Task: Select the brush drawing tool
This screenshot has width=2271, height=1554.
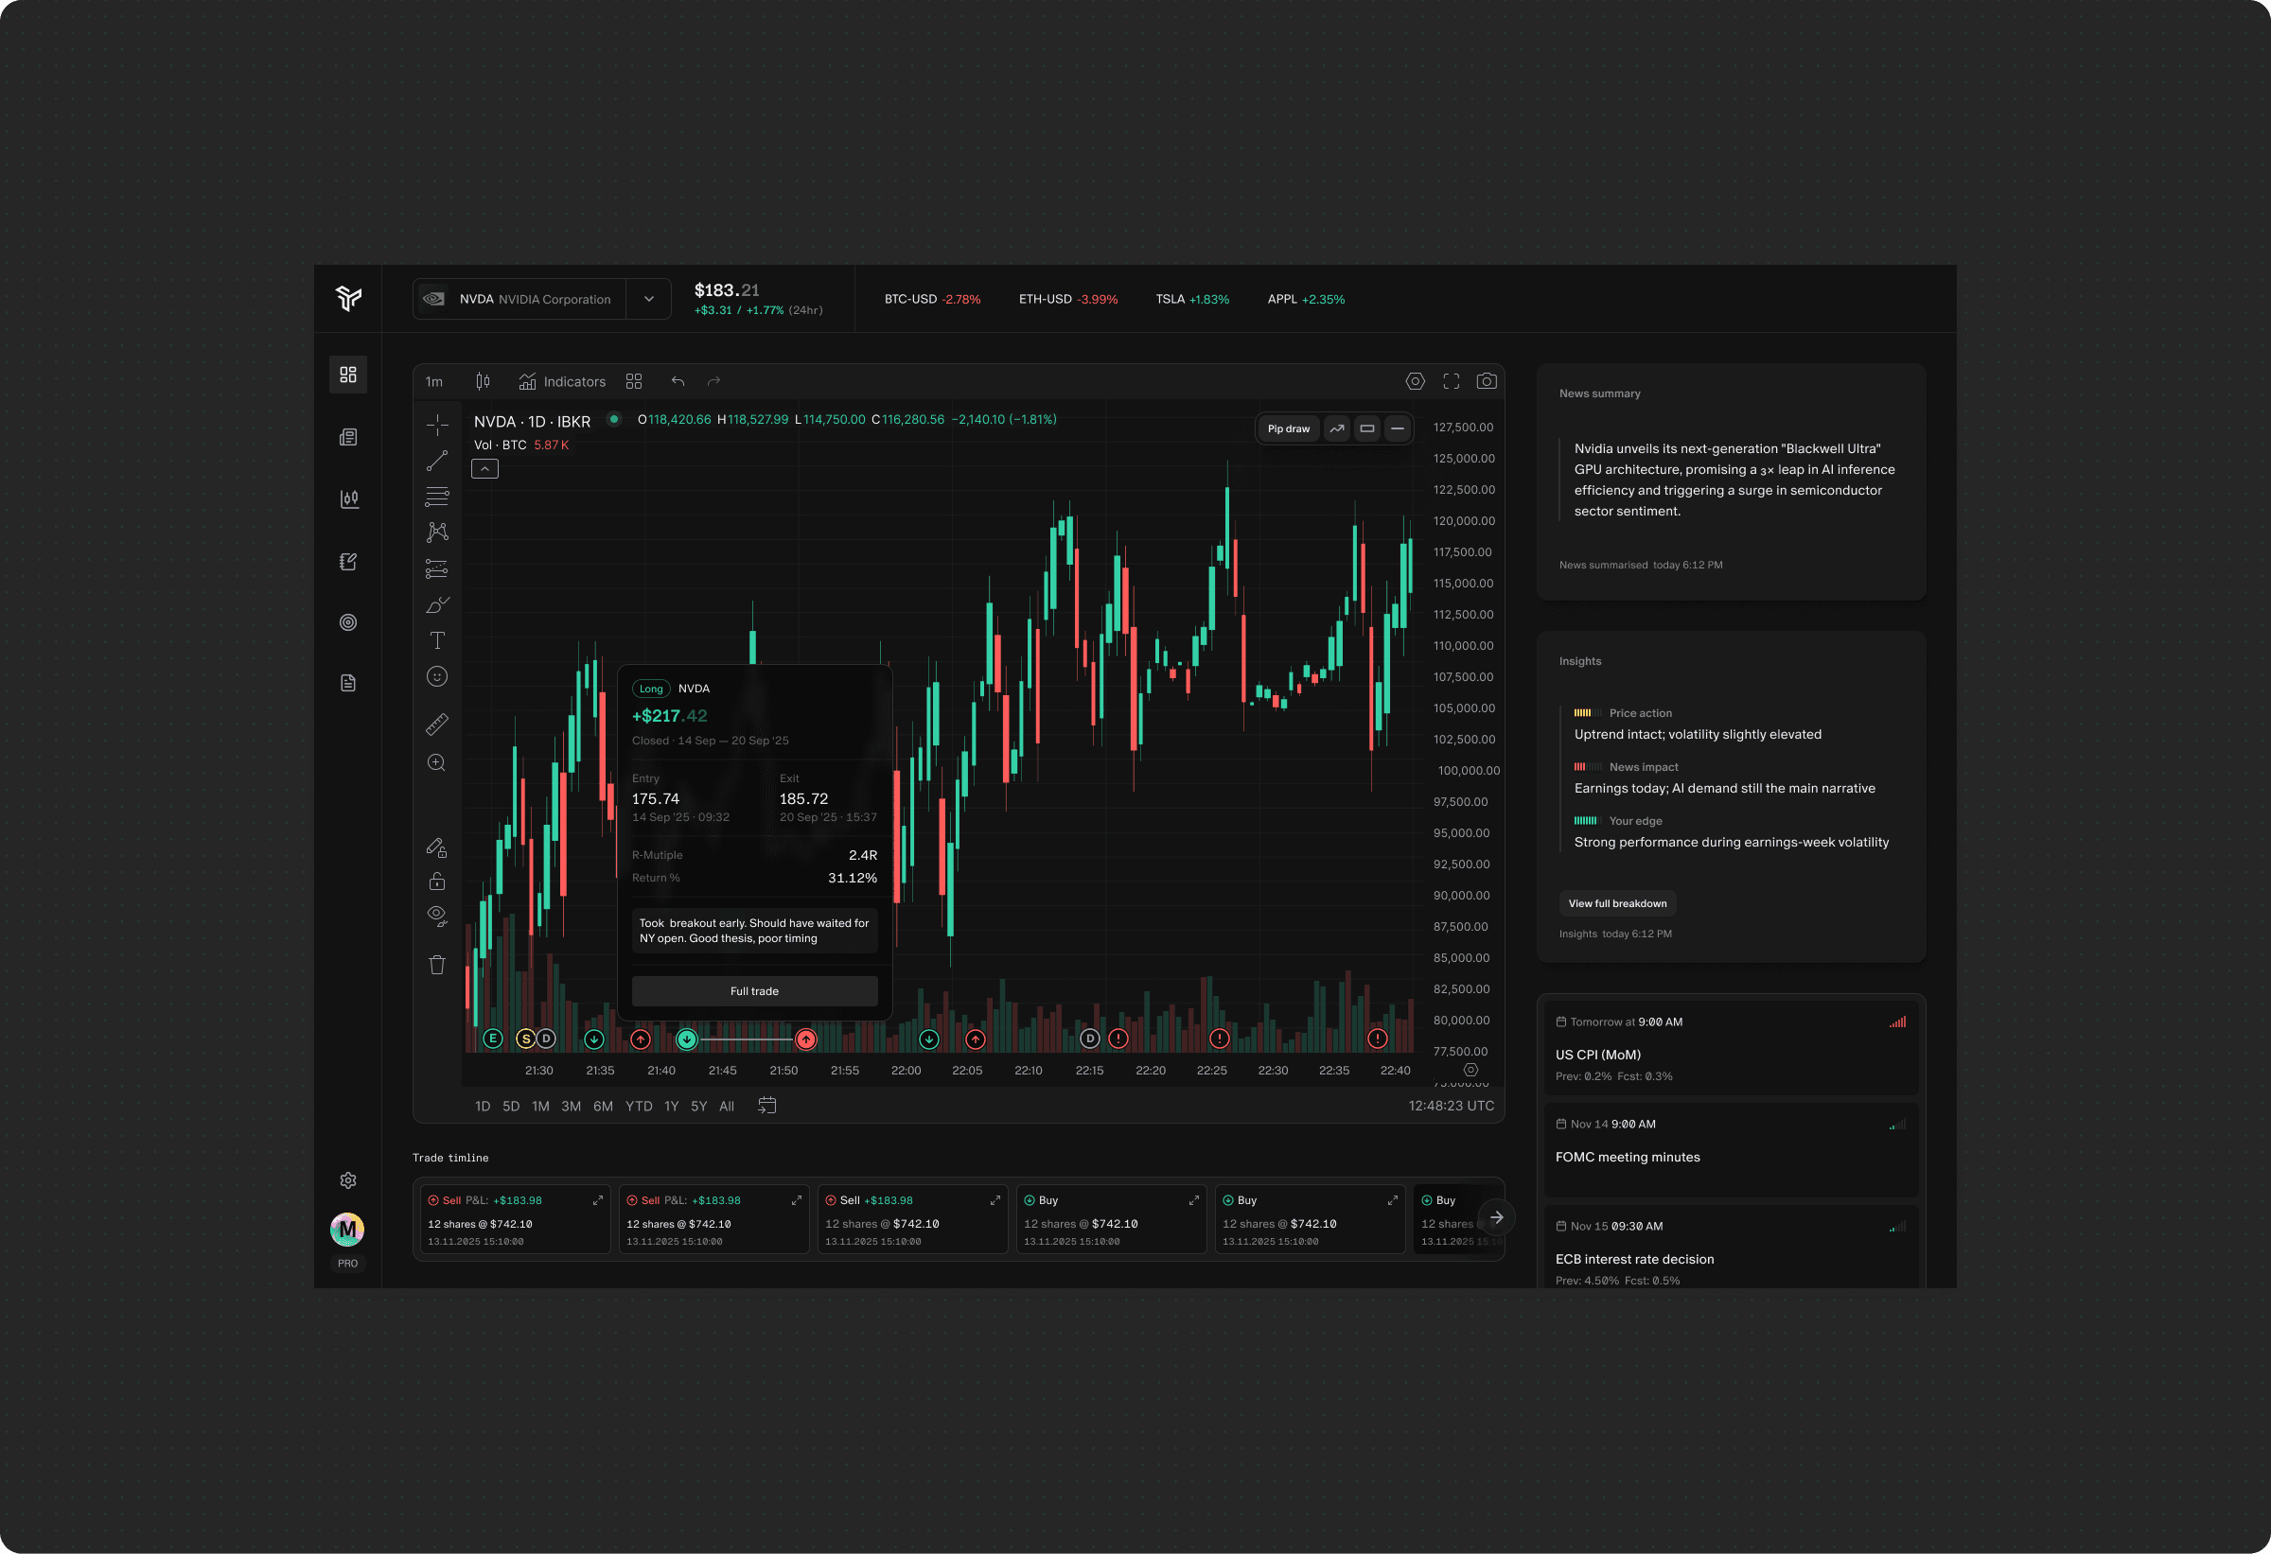Action: [x=438, y=604]
